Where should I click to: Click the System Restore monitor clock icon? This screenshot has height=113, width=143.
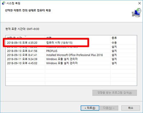(x=136, y=13)
